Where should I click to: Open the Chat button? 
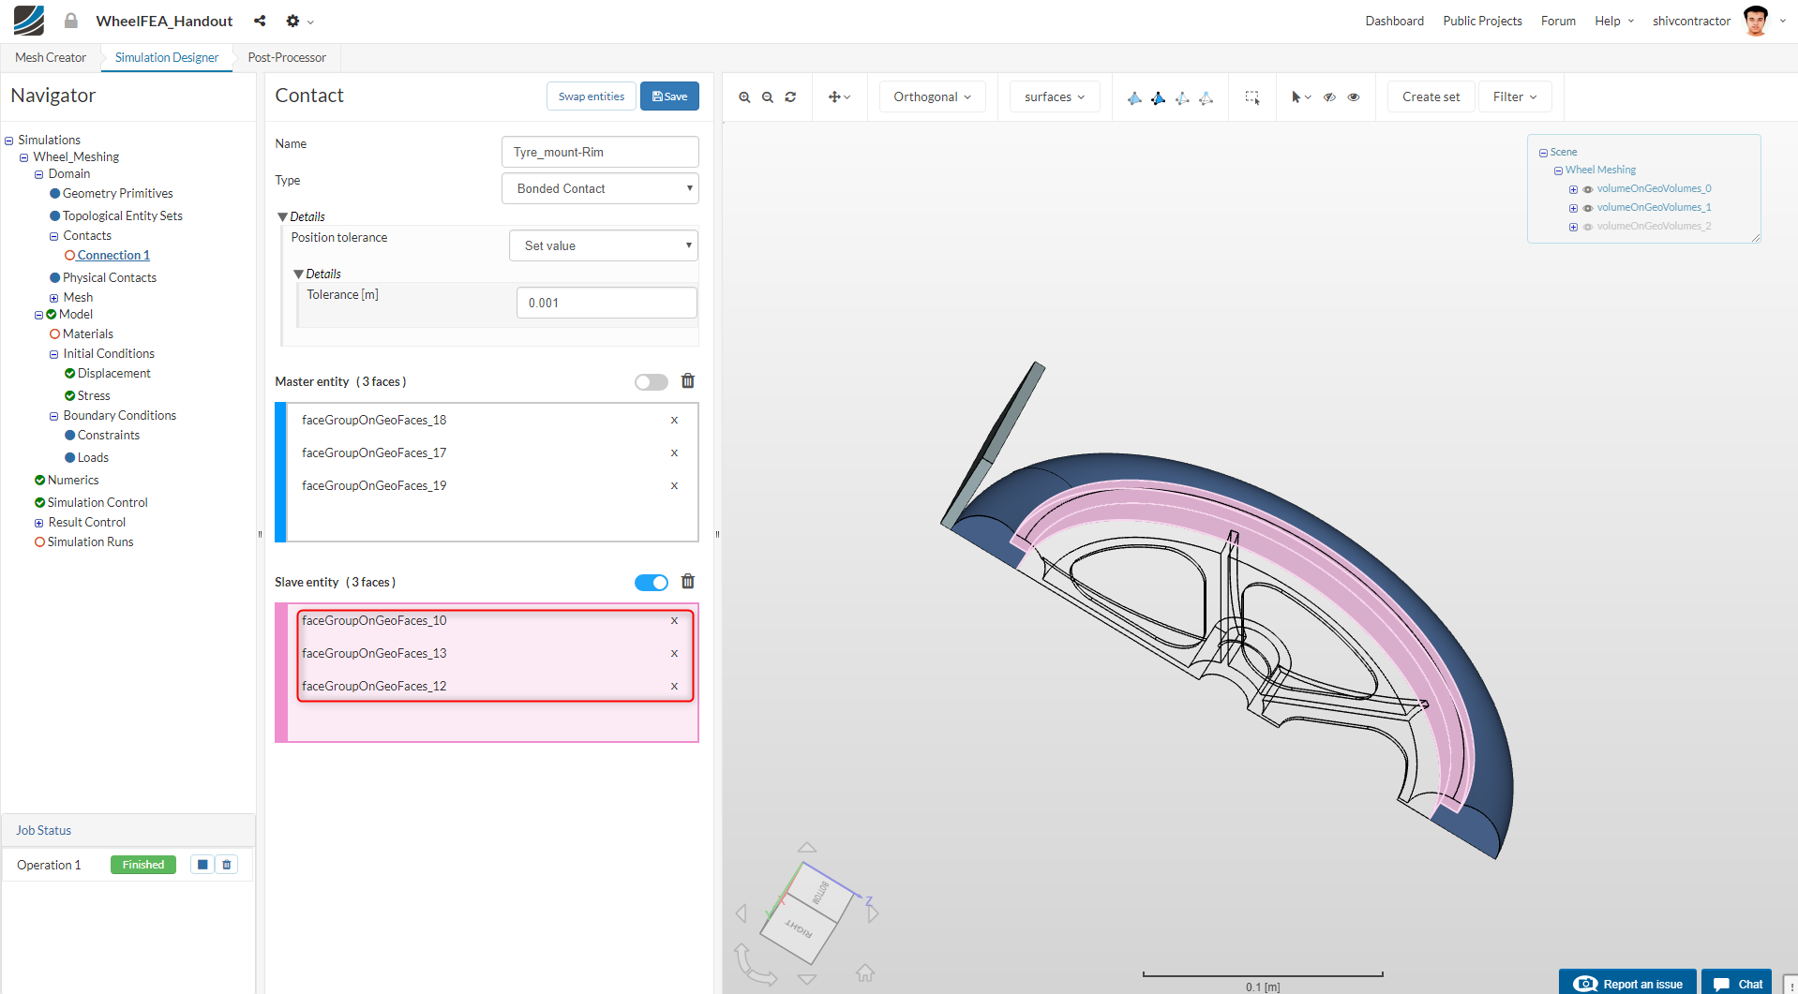pos(1737,983)
